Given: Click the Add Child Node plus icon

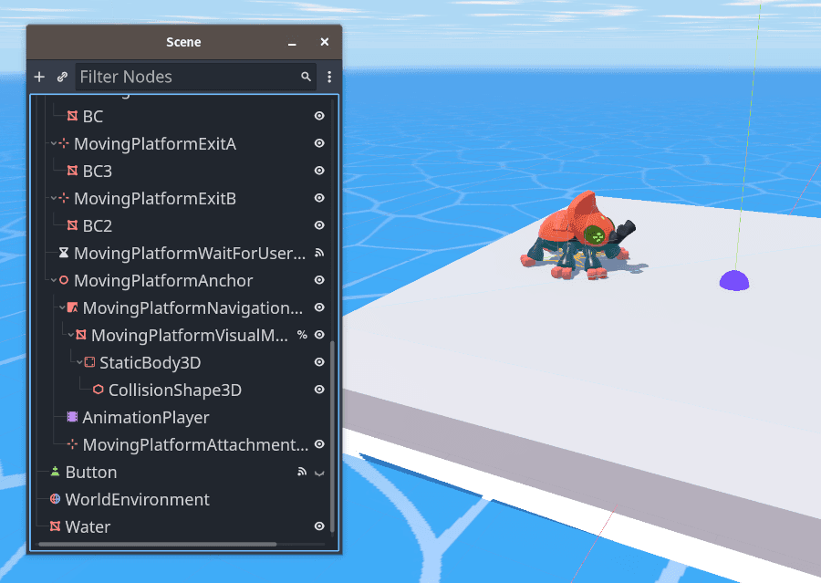Looking at the screenshot, I should [x=39, y=78].
